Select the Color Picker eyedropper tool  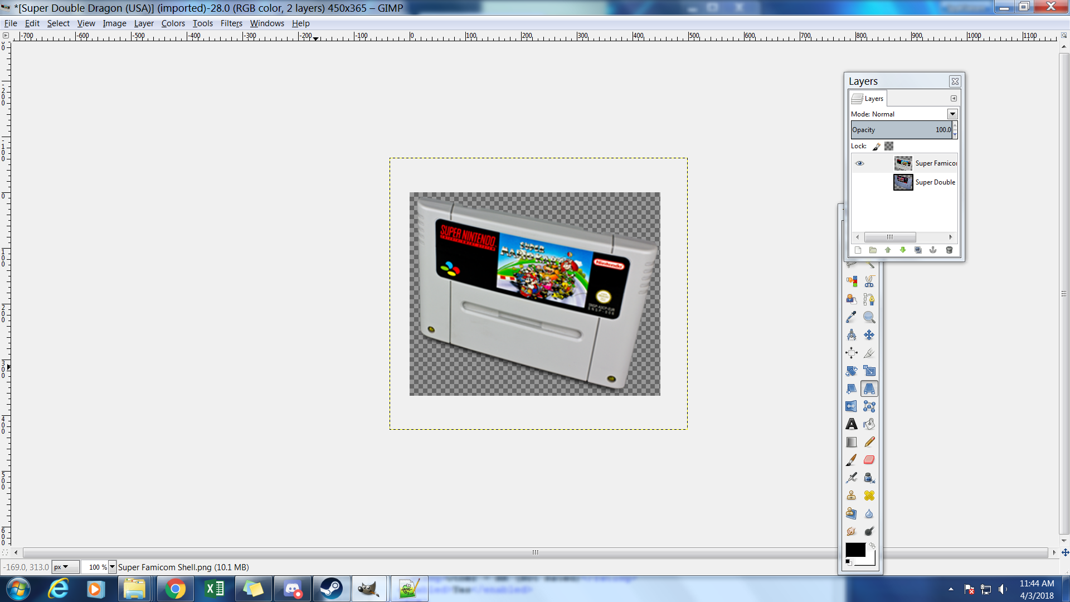(851, 316)
